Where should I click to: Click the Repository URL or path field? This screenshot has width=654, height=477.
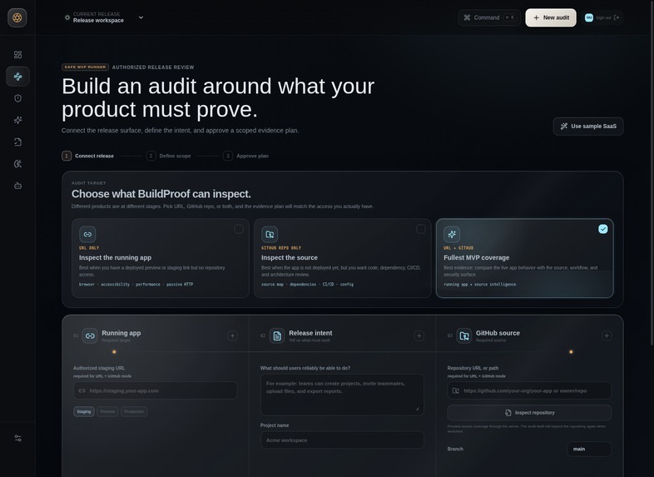(x=530, y=390)
